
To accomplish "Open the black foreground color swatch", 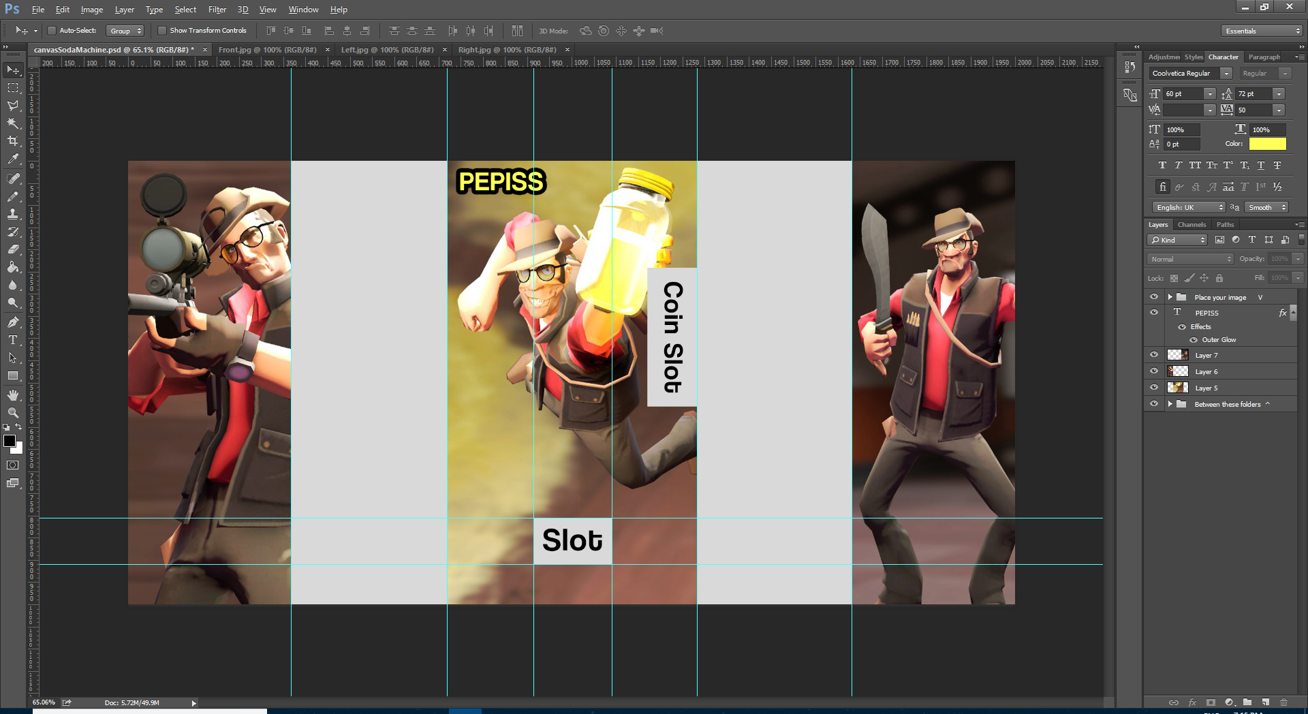I will tap(9, 440).
